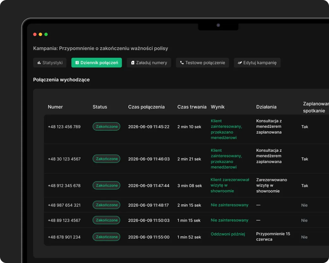Viewport: 329px width, 263px height.
Task: Select number +48 89 123 4567
Action: 64,220
